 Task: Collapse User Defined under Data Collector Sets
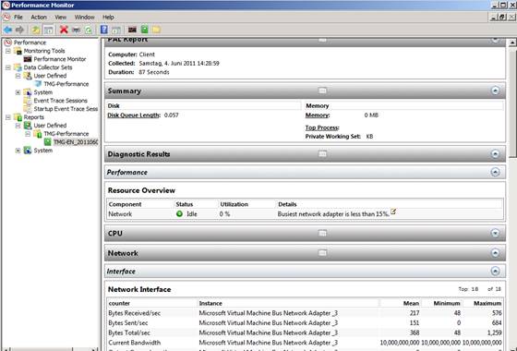[18, 76]
